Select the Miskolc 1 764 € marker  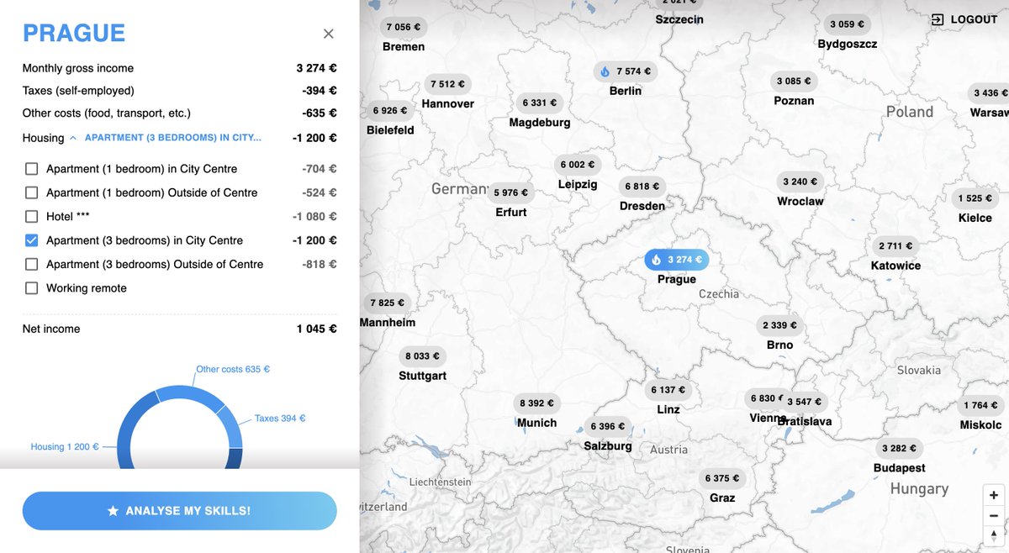coord(981,406)
